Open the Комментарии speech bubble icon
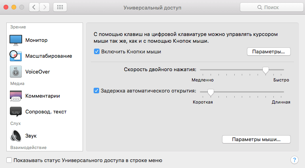 [x=16, y=96]
